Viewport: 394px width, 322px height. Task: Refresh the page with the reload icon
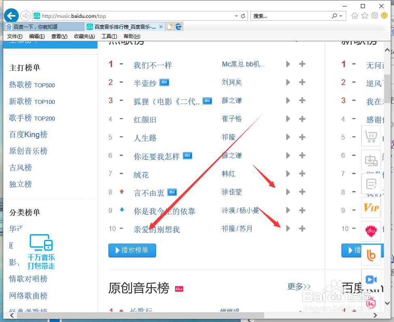pos(243,16)
